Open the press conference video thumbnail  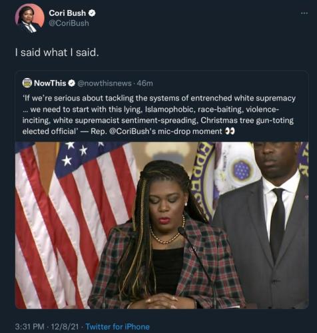click(x=162, y=225)
